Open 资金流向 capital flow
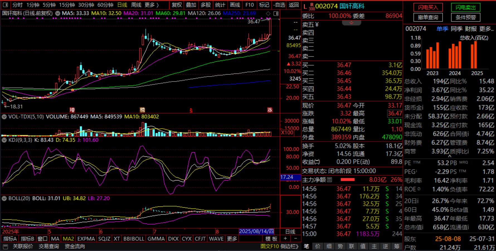496x251 pixels. [x=75, y=246]
